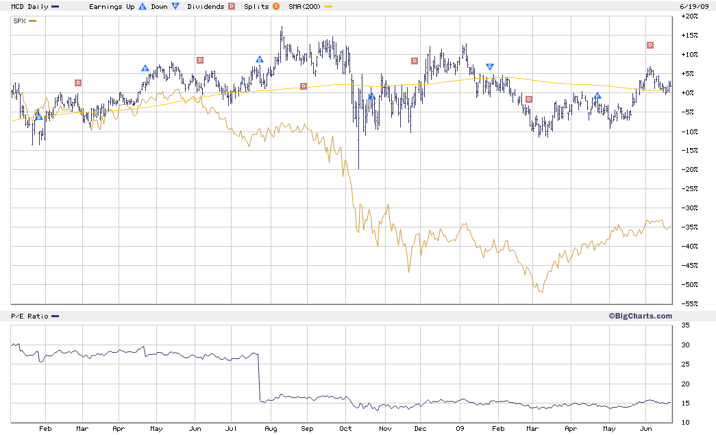Select the earnings up marker in late July 2008
Image resolution: width=716 pixels, height=435 pixels.
click(x=260, y=60)
